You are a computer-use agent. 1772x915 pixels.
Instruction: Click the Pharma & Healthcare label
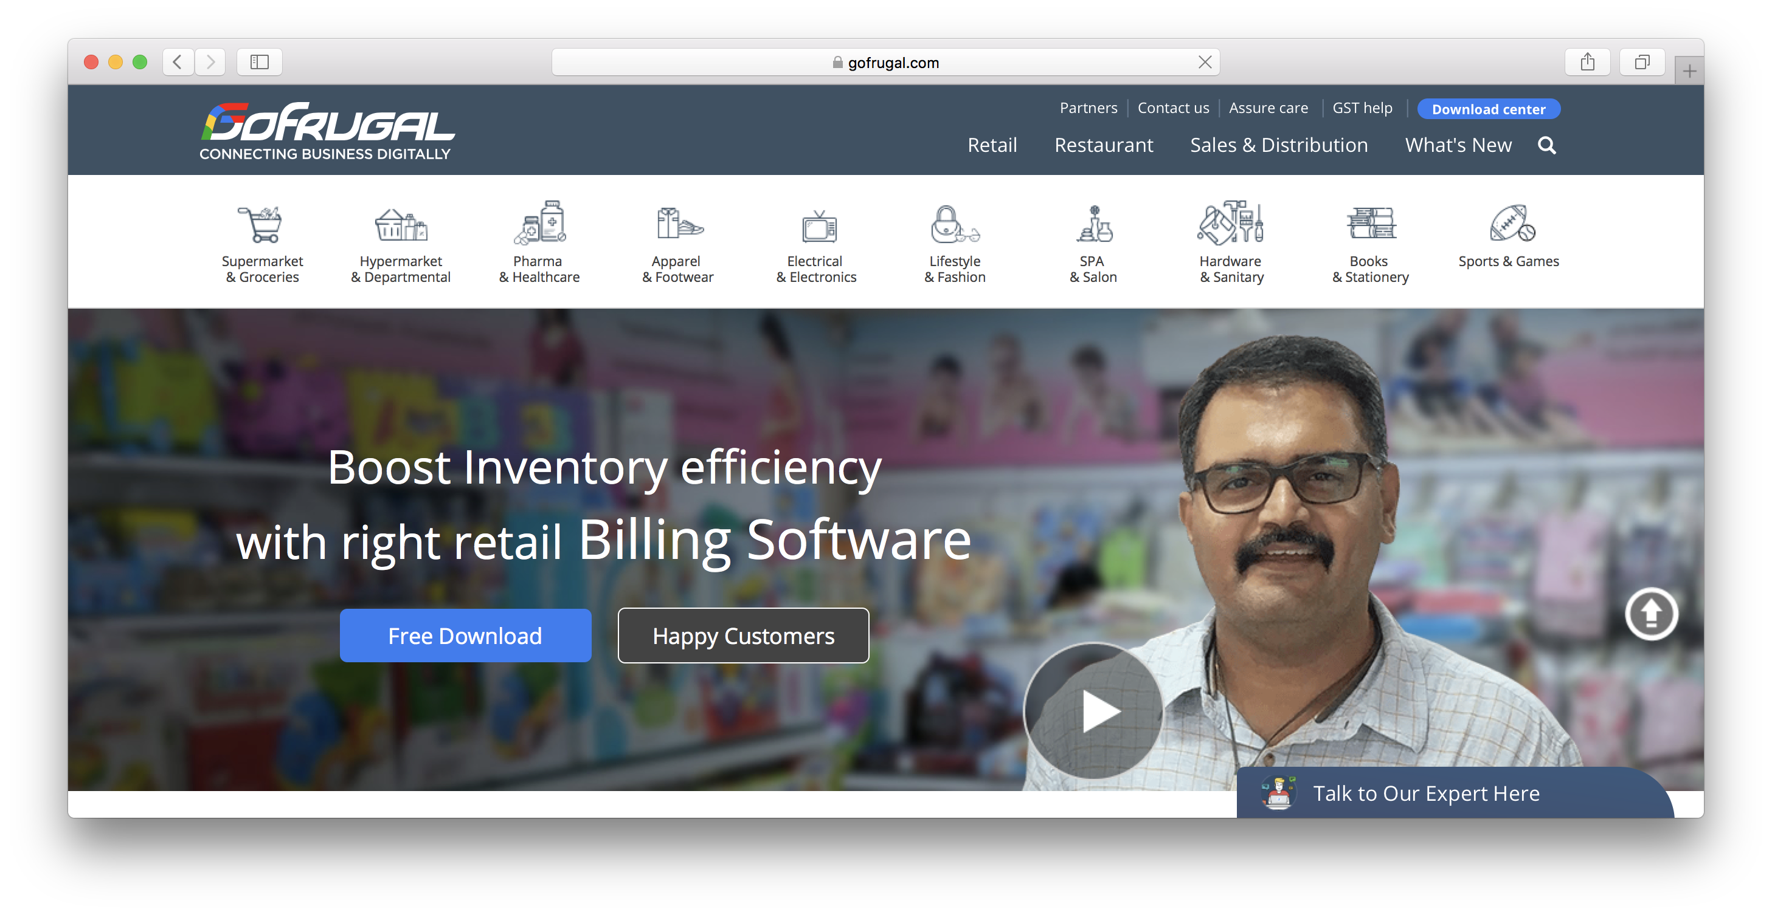click(539, 269)
